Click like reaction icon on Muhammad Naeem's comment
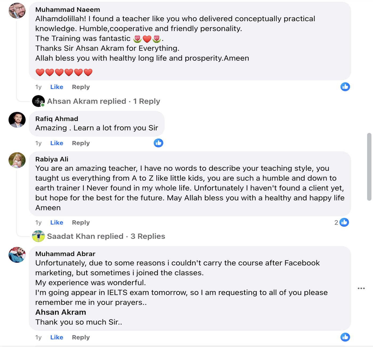The height and width of the screenshot is (347, 373). [x=345, y=87]
